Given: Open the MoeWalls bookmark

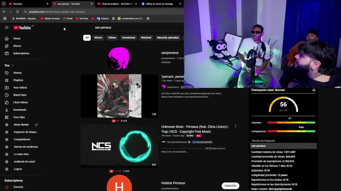Looking at the screenshot, I should pos(25,19).
